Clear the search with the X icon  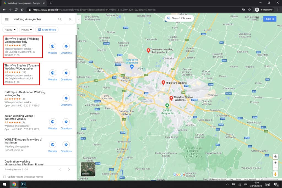click(x=70, y=19)
